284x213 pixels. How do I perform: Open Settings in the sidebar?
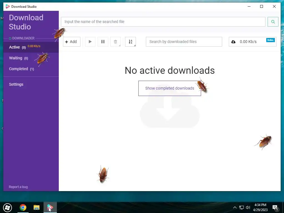pos(16,84)
